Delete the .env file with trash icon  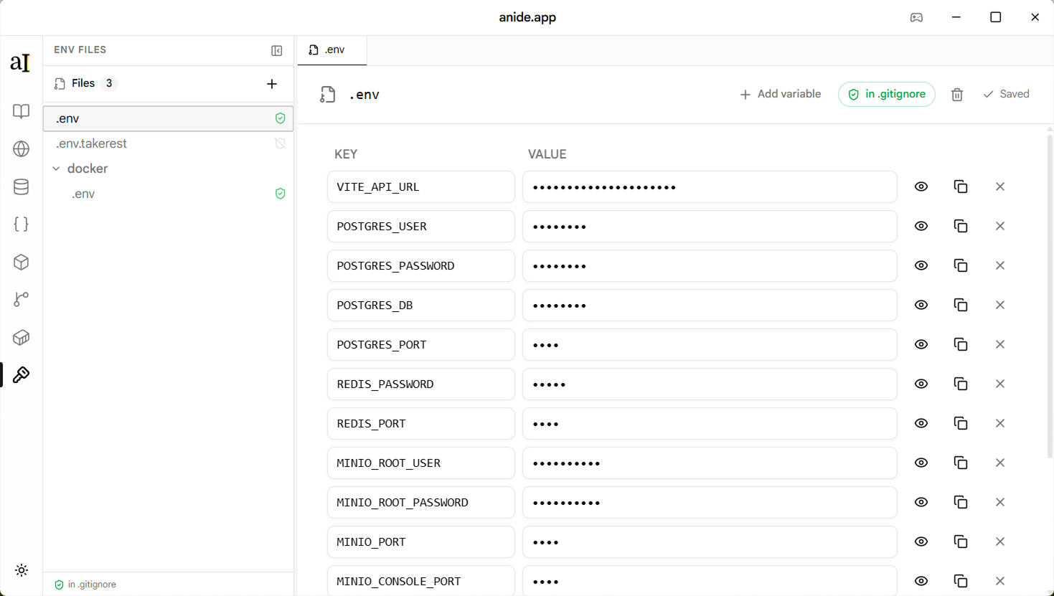click(x=957, y=95)
